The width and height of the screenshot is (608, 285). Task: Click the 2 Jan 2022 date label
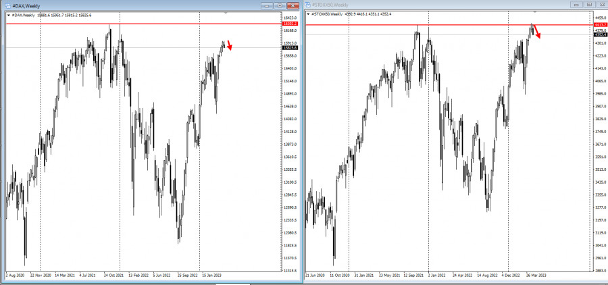(436, 275)
